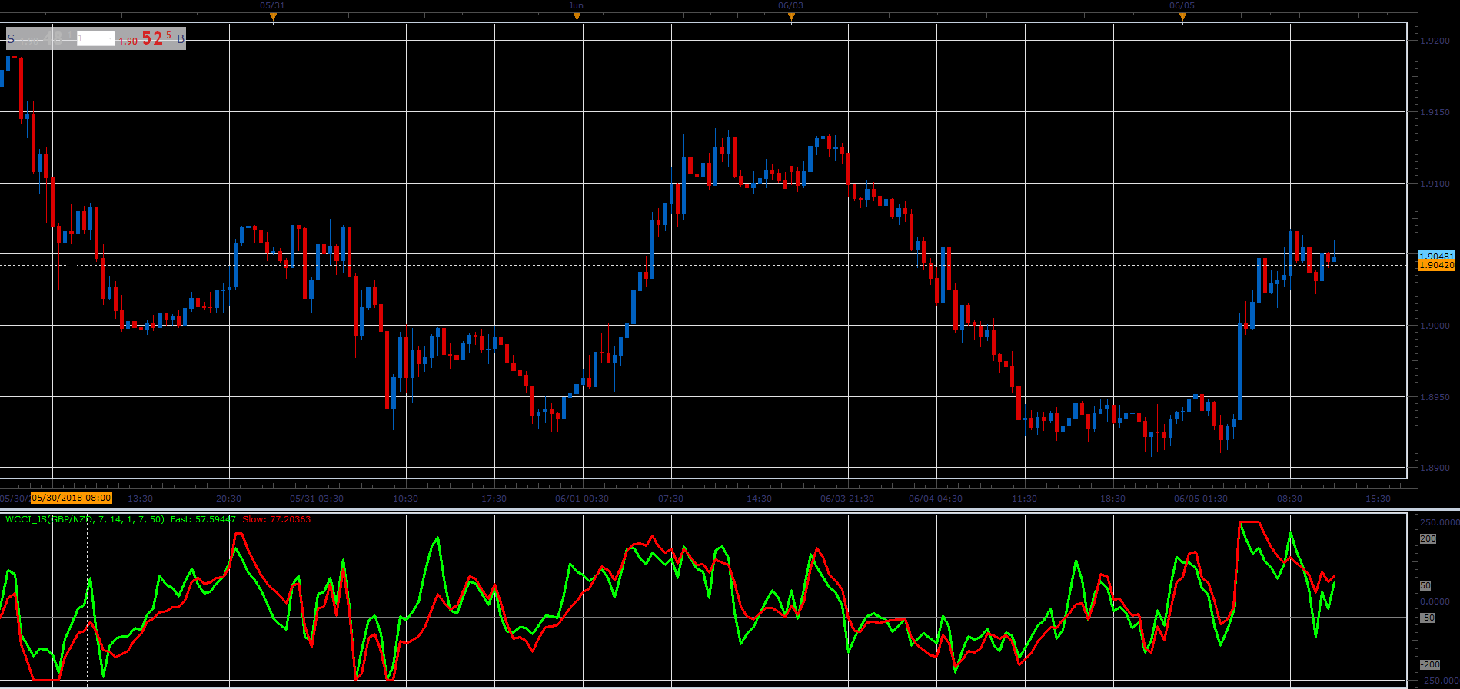Click the 200 level label in indicator
This screenshot has height=689, width=1460.
coord(1428,538)
